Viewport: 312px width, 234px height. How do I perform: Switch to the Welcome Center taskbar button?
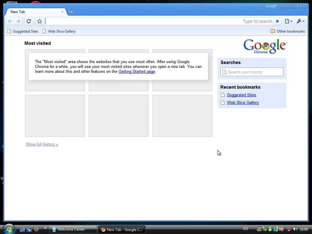pyautogui.click(x=73, y=229)
